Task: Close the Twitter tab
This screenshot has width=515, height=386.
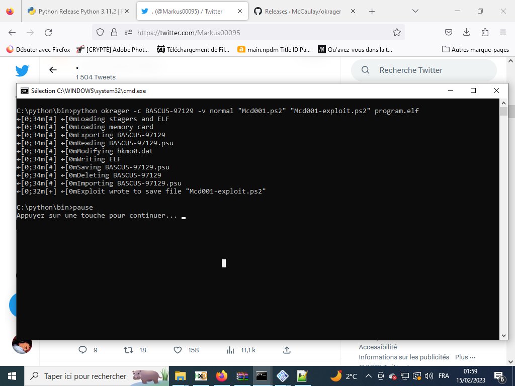Action: (240, 12)
